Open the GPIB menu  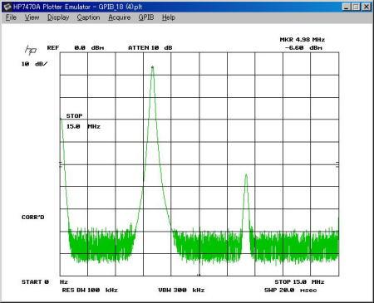tap(146, 17)
